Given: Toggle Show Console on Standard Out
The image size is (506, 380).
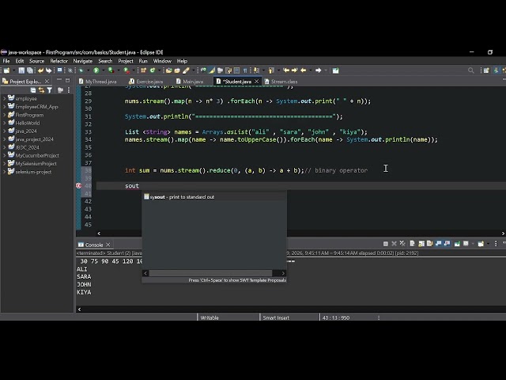Looking at the screenshot, I should 438,244.
